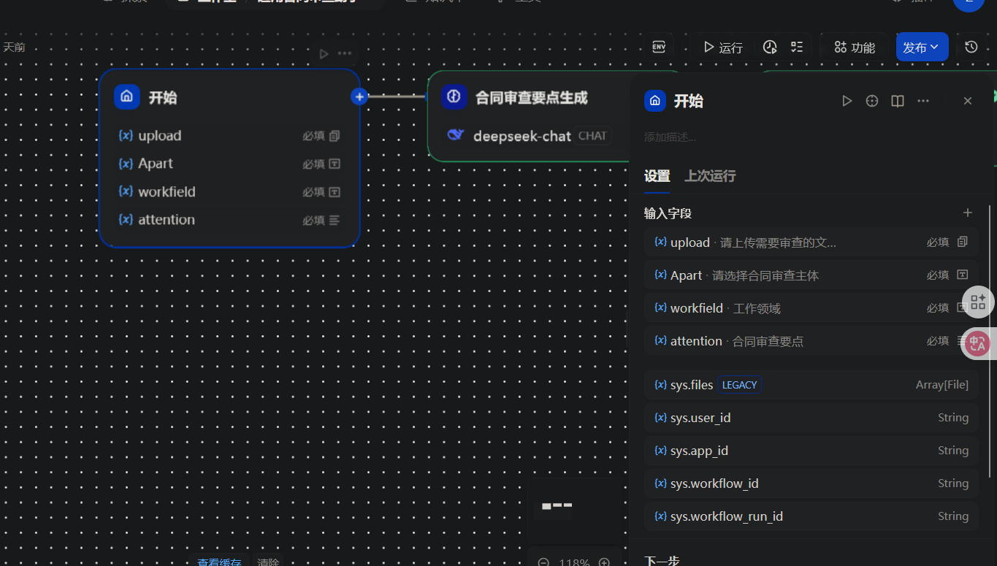Expand the 发布 publish dropdown

[x=922, y=47]
